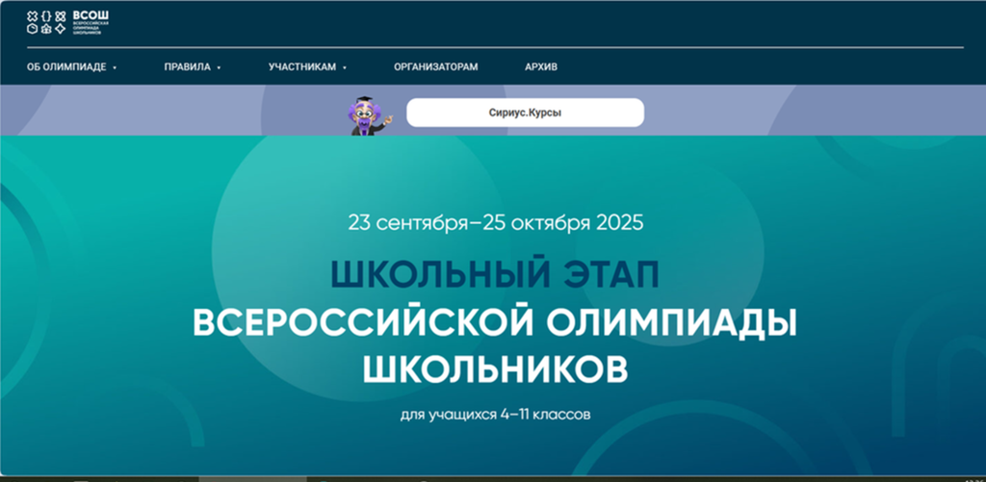Click the VSOSH geometric logo icon
The image size is (986, 482).
point(46,23)
